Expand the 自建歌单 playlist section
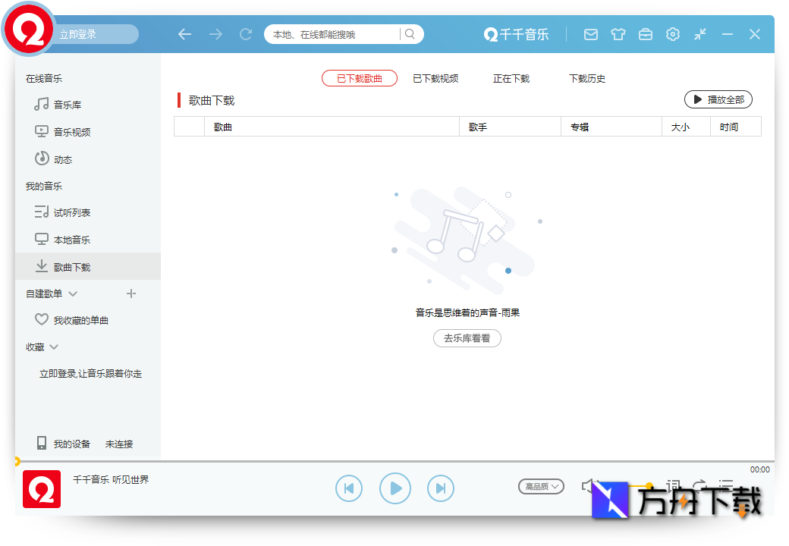 [72, 293]
